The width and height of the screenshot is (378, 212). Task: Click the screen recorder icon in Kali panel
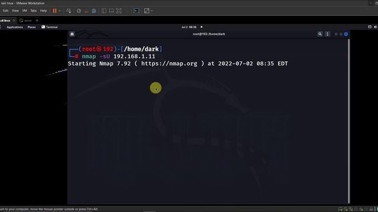click(x=370, y=27)
